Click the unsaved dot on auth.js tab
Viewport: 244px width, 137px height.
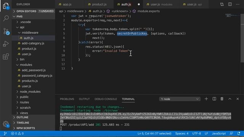[139, 4]
